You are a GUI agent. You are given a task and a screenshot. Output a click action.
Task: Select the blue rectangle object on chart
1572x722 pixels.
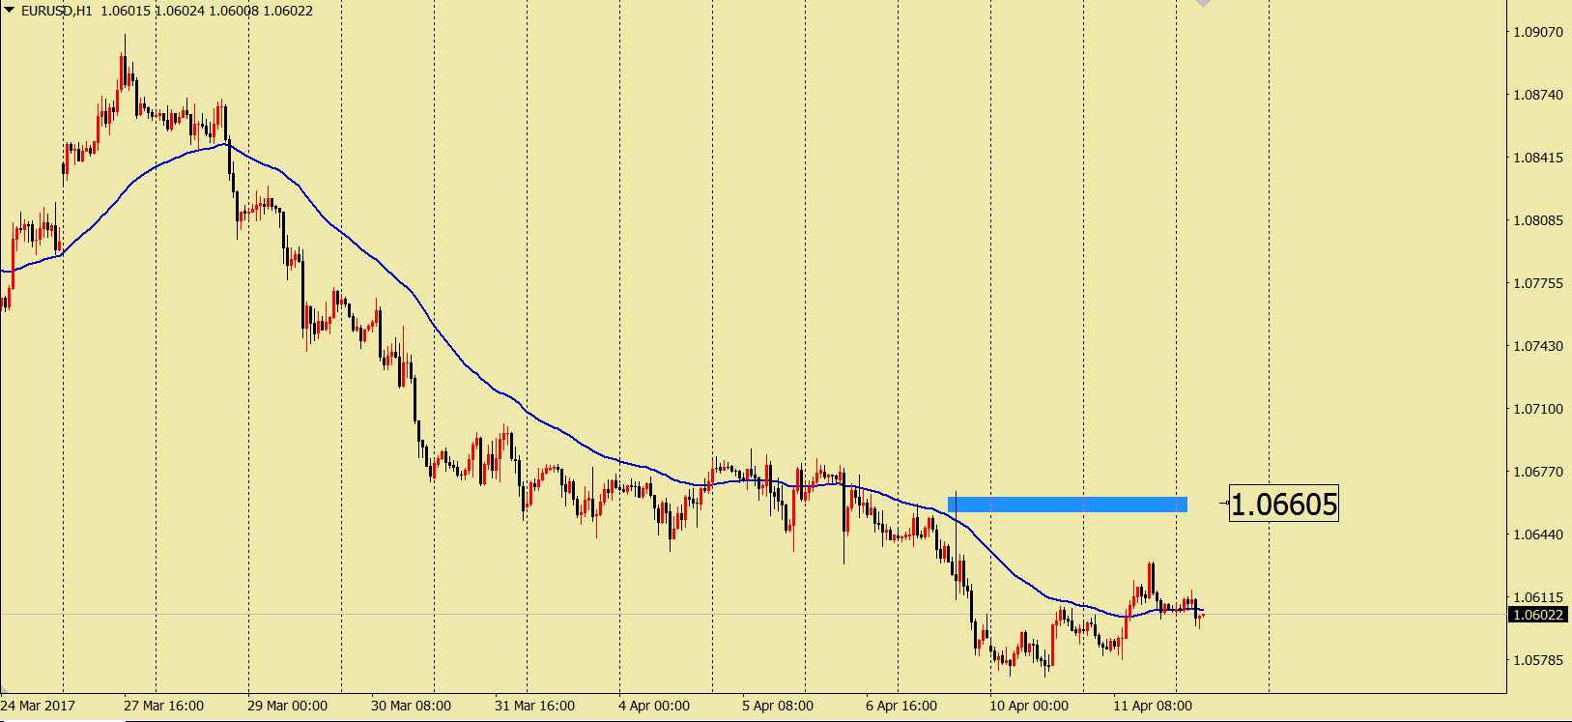coord(1068,504)
